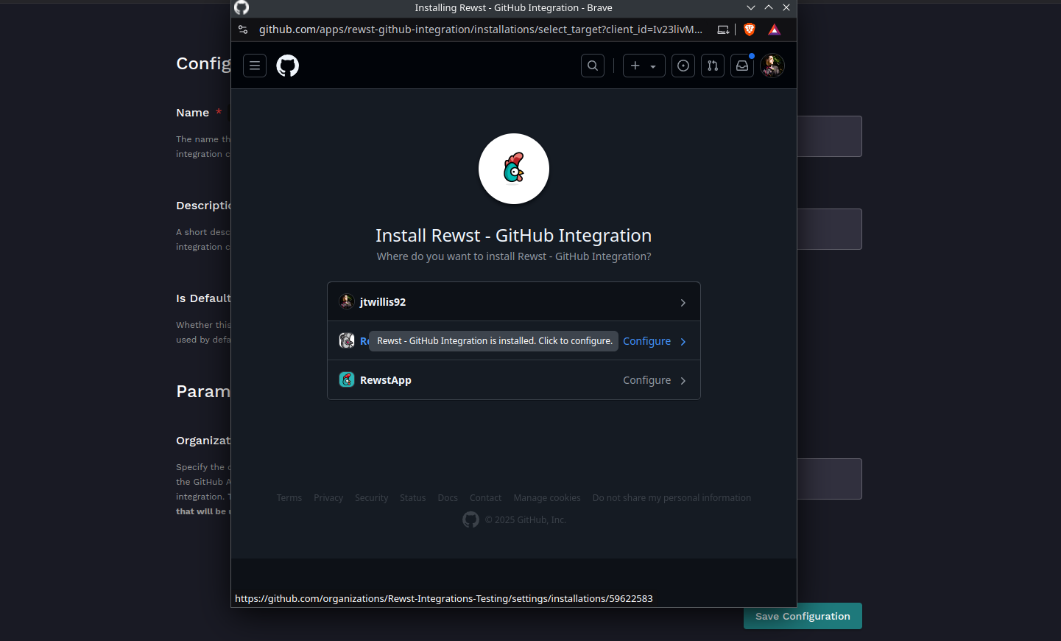Viewport: 1061px width, 641px height.
Task: Click Brave Shields lion icon
Action: coord(750,29)
